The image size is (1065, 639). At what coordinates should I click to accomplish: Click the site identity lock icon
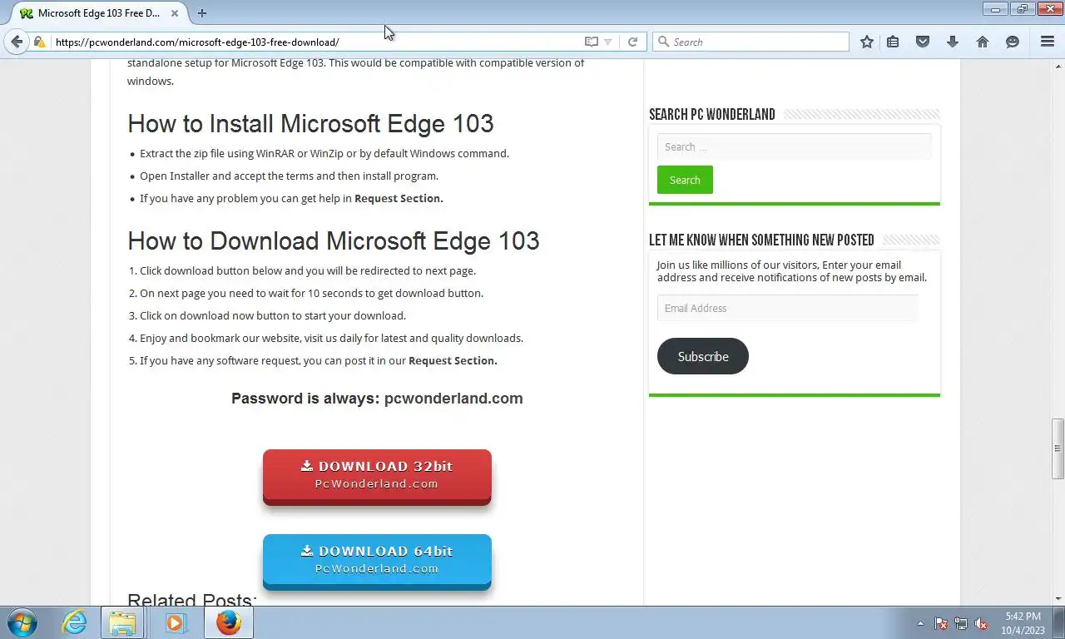click(x=39, y=42)
